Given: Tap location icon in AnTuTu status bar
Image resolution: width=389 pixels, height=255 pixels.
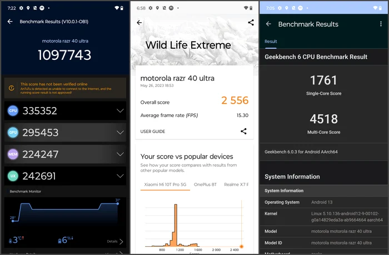Looking at the screenshot, I should click(28, 8).
